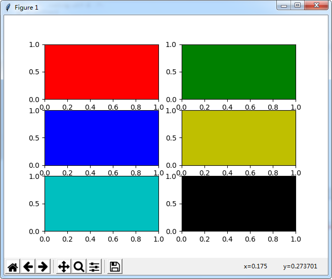332x279 pixels.
Task: Save the figure with floppy icon
Action: tap(115, 267)
